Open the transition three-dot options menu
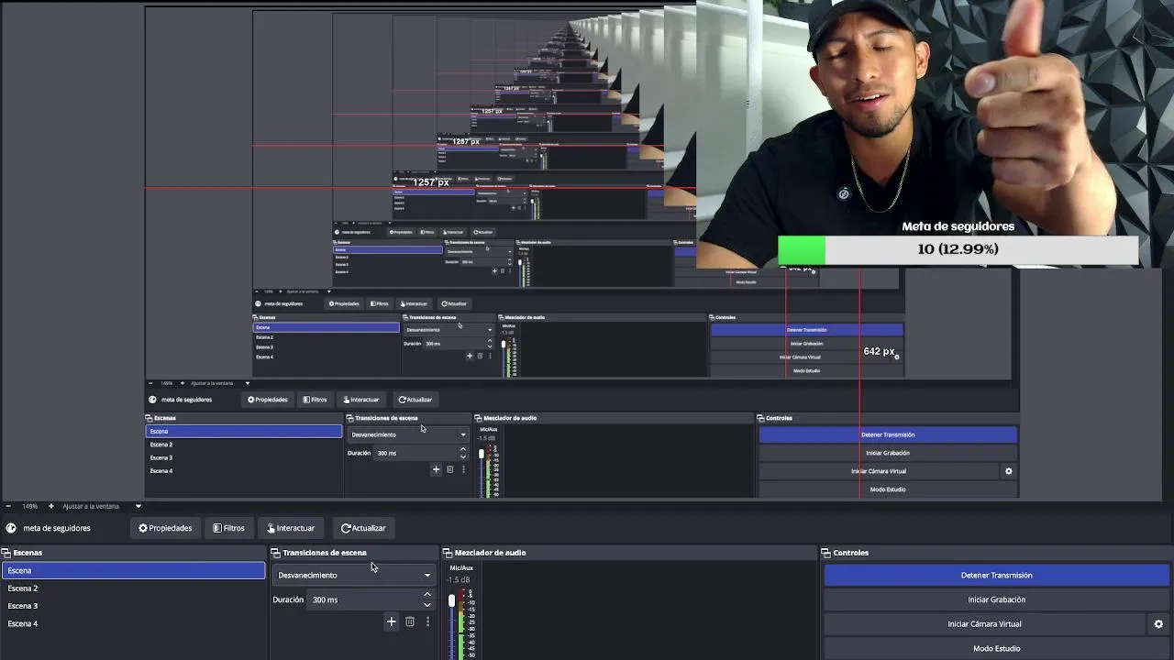1174x660 pixels. point(427,621)
